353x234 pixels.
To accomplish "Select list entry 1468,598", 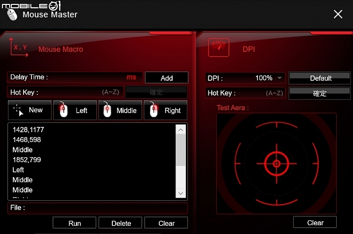I will [x=27, y=140].
